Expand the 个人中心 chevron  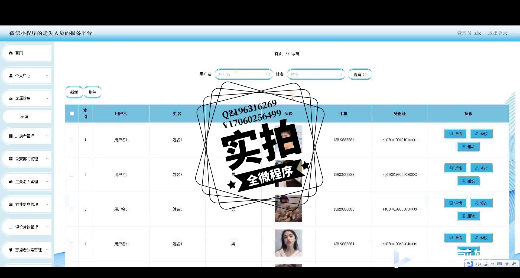tap(47, 76)
